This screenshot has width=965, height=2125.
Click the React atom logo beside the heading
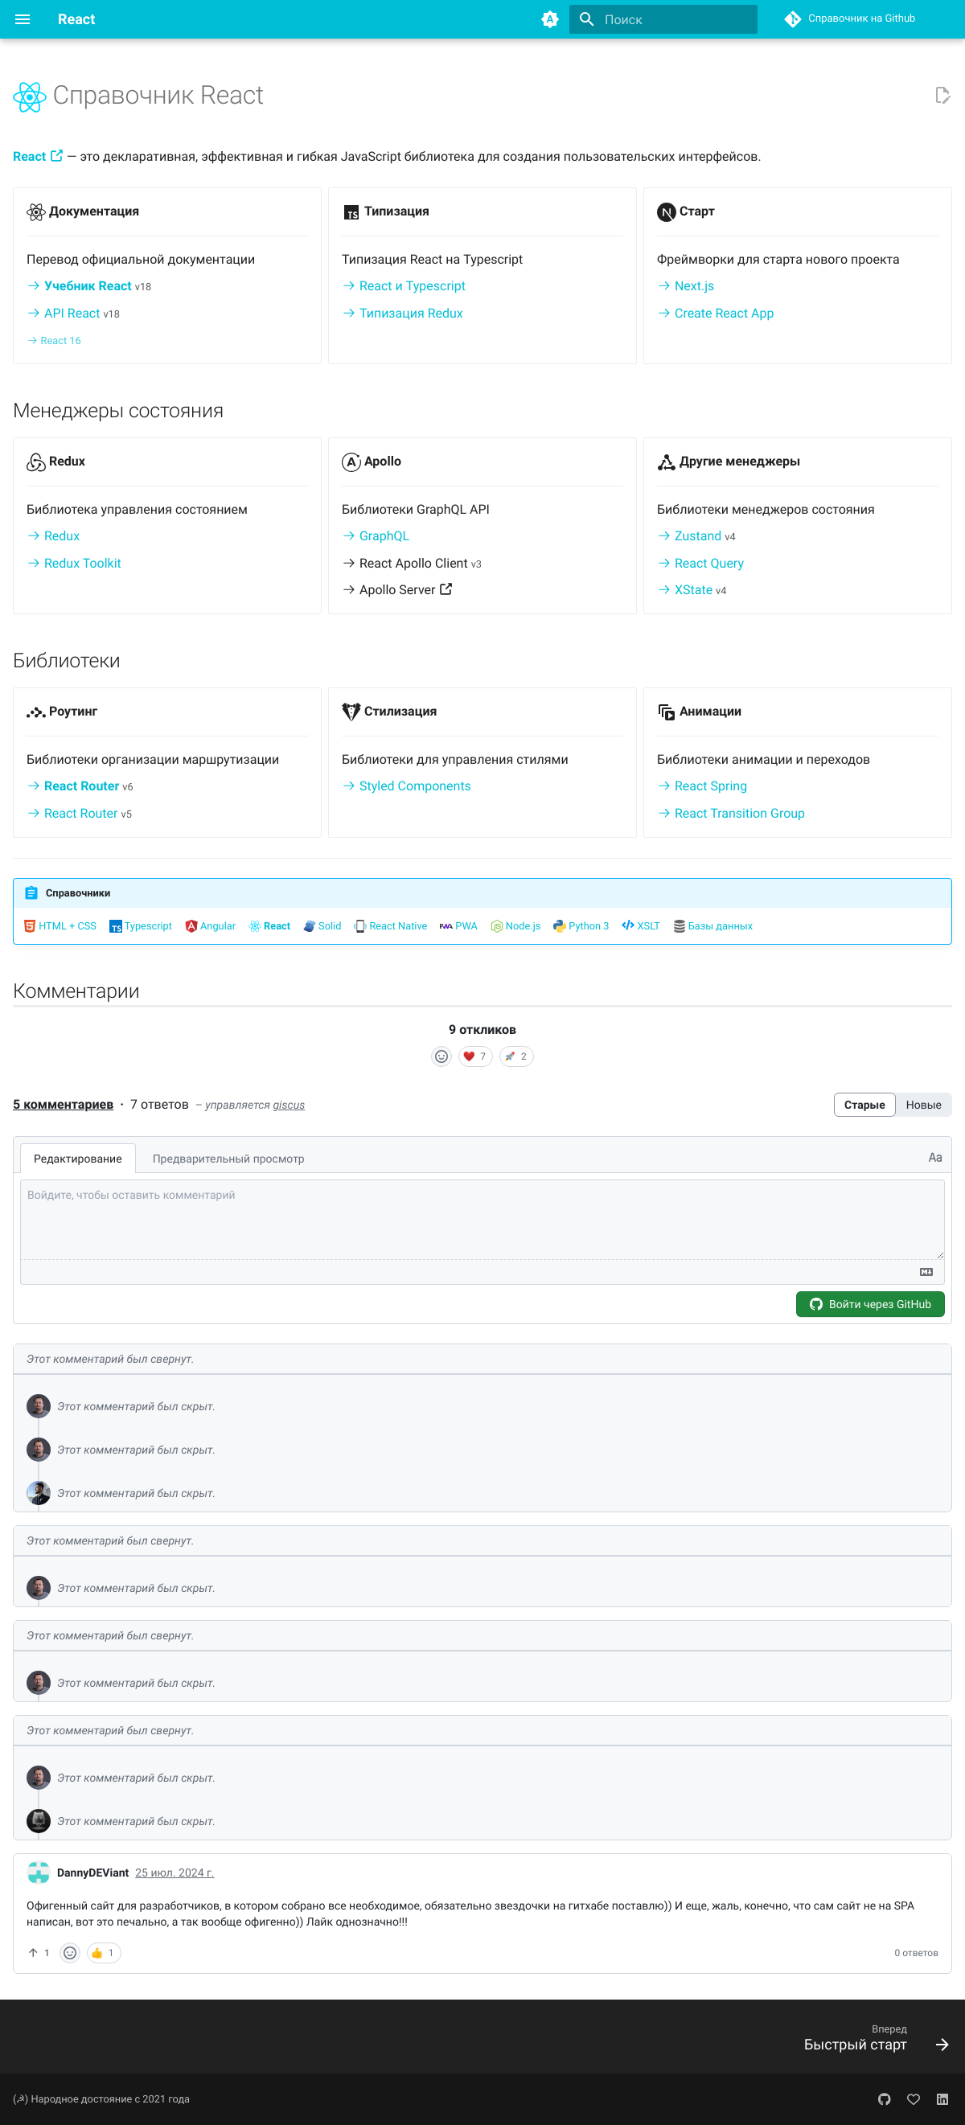(30, 96)
